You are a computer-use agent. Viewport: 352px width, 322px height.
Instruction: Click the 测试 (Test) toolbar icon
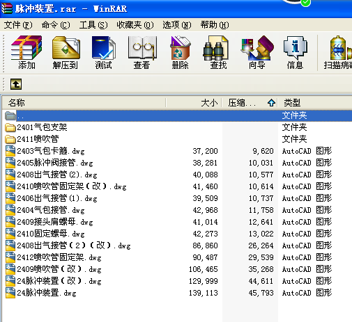point(104,47)
